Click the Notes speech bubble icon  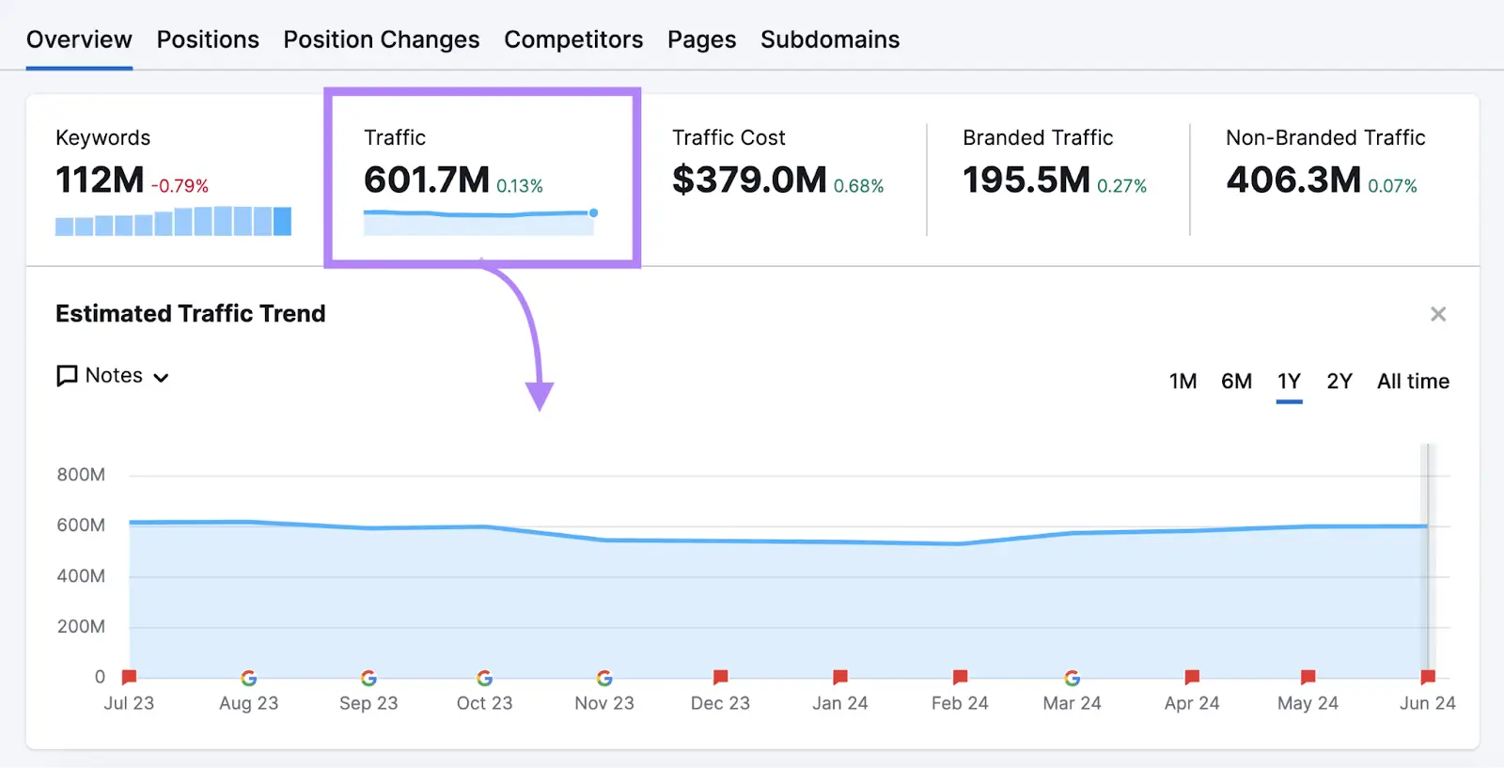67,376
